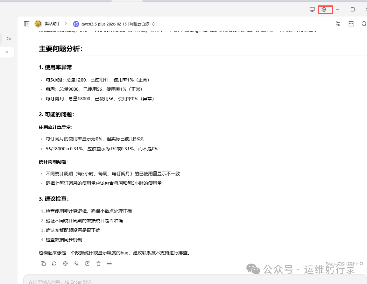
Task: Edit the message with pencil icon
Action: (87, 263)
